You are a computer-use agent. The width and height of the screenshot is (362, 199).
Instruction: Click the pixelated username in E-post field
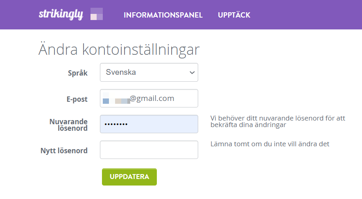click(x=116, y=98)
